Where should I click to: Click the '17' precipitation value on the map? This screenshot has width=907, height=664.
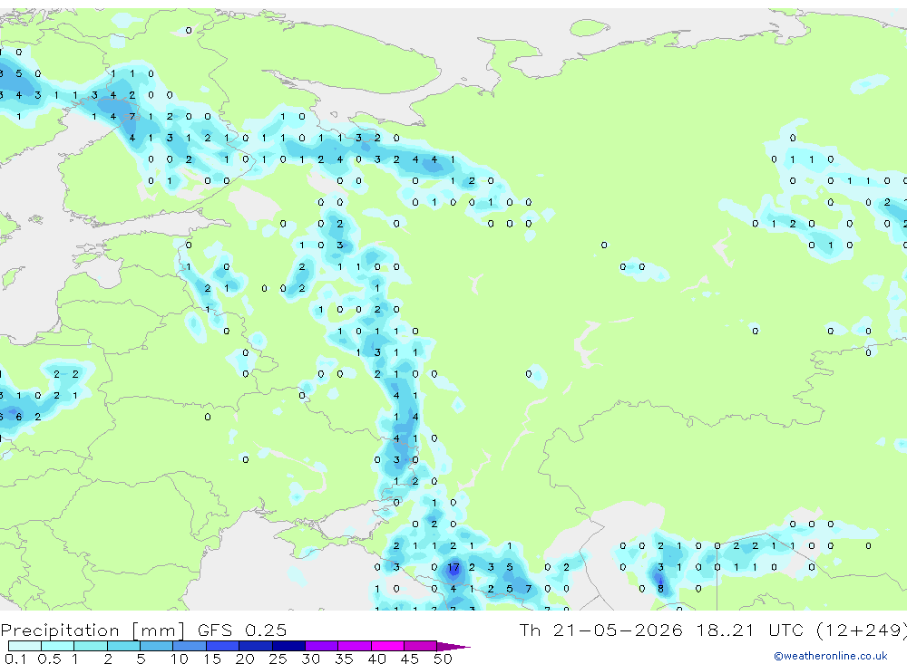tap(453, 567)
